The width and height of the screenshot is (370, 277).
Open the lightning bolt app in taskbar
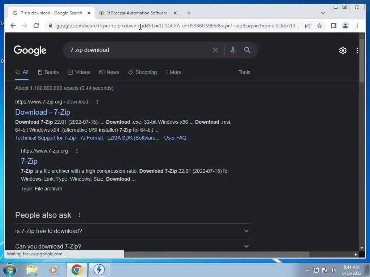(99, 270)
